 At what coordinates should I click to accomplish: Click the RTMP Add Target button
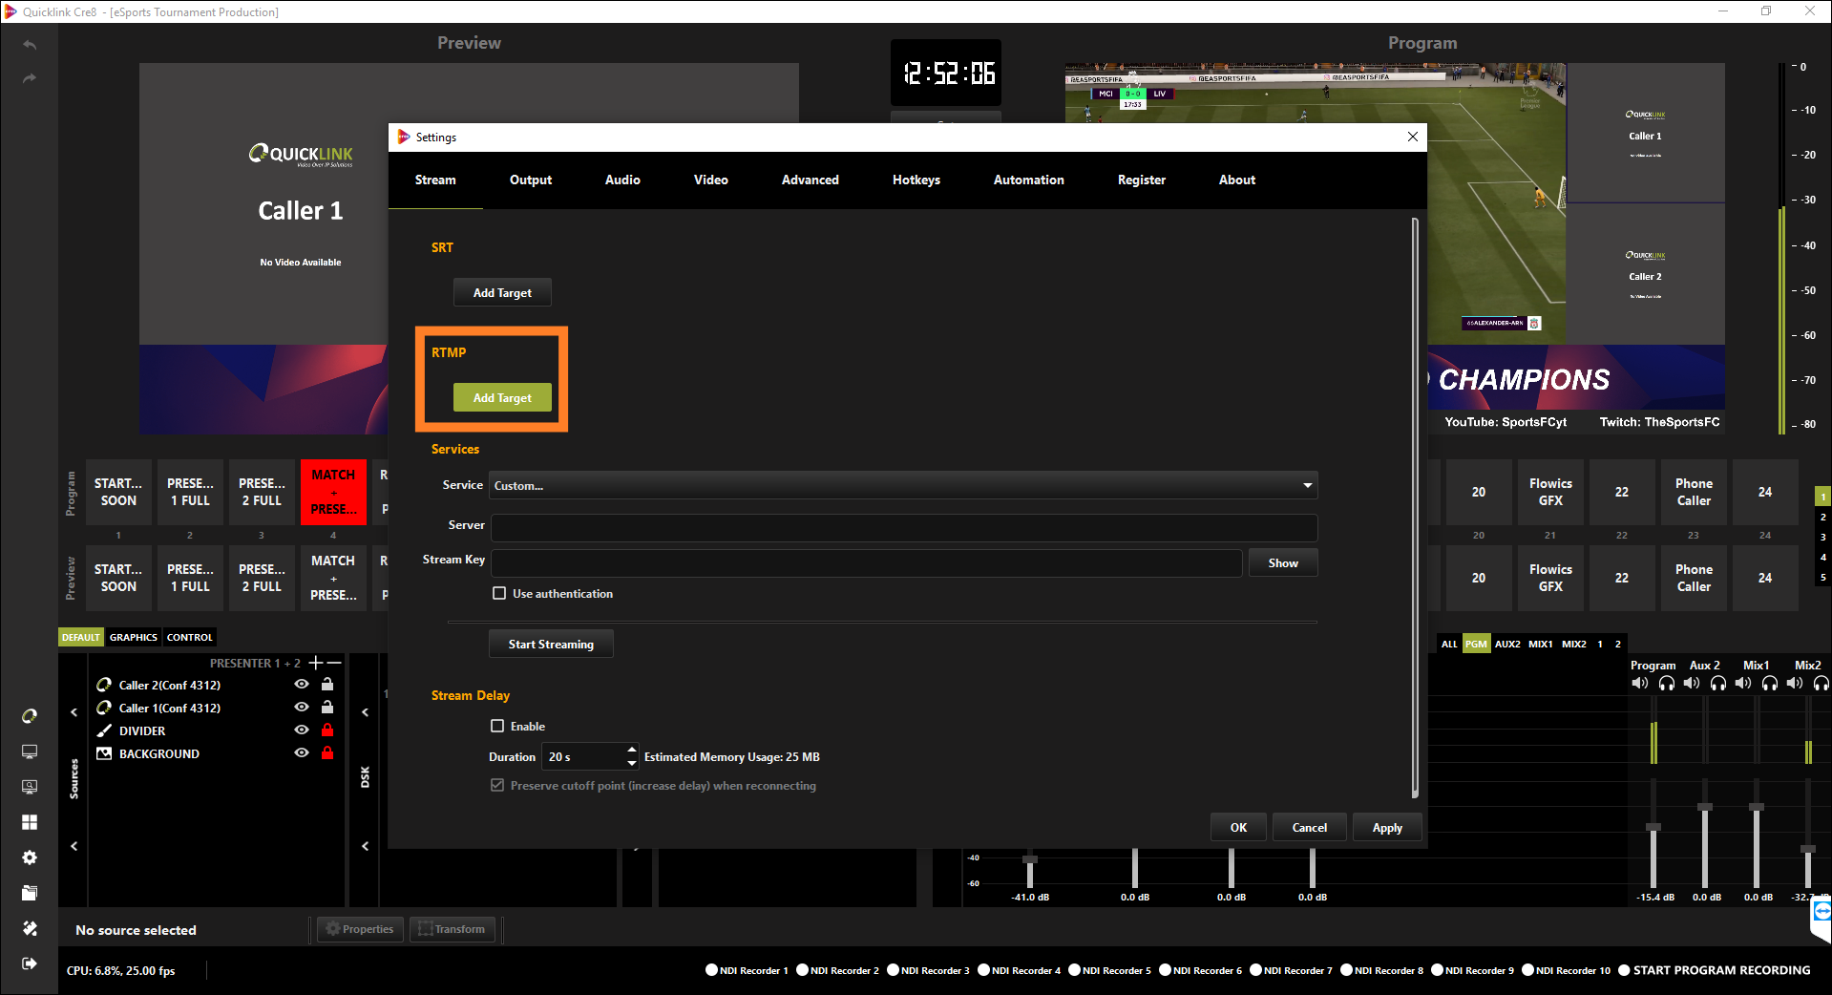[x=502, y=397]
